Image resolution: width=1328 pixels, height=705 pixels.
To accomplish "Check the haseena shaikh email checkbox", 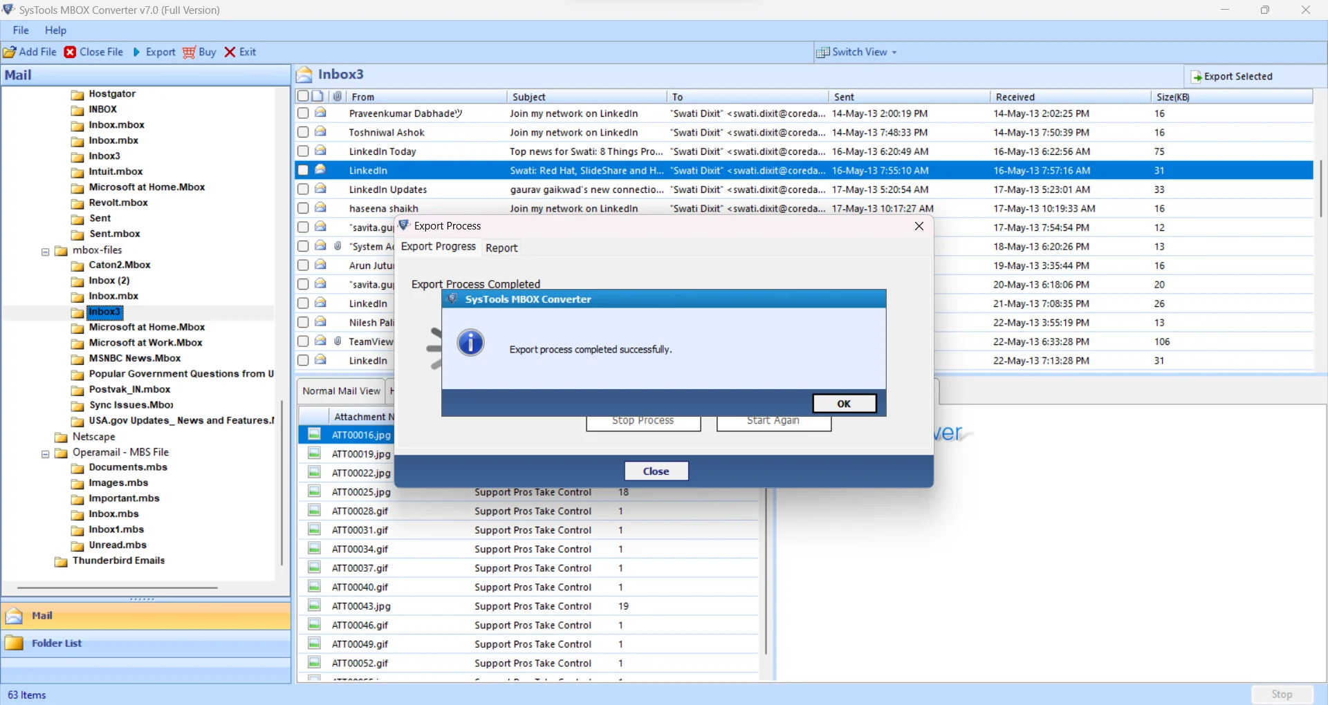I will pyautogui.click(x=303, y=208).
